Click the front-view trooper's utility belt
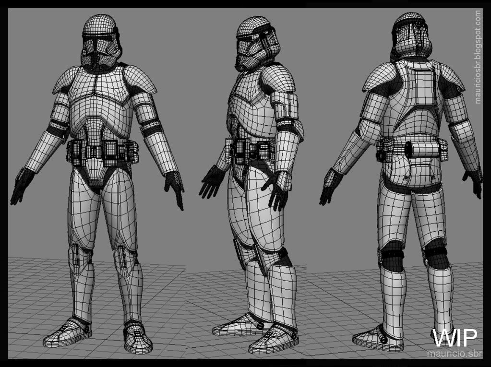Viewport: 491px width, 367px height. (x=103, y=151)
